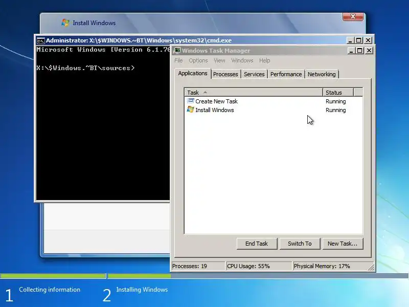Screen dimensions: 409x307
Task: Open the File menu in Task Manager
Action: coord(178,60)
